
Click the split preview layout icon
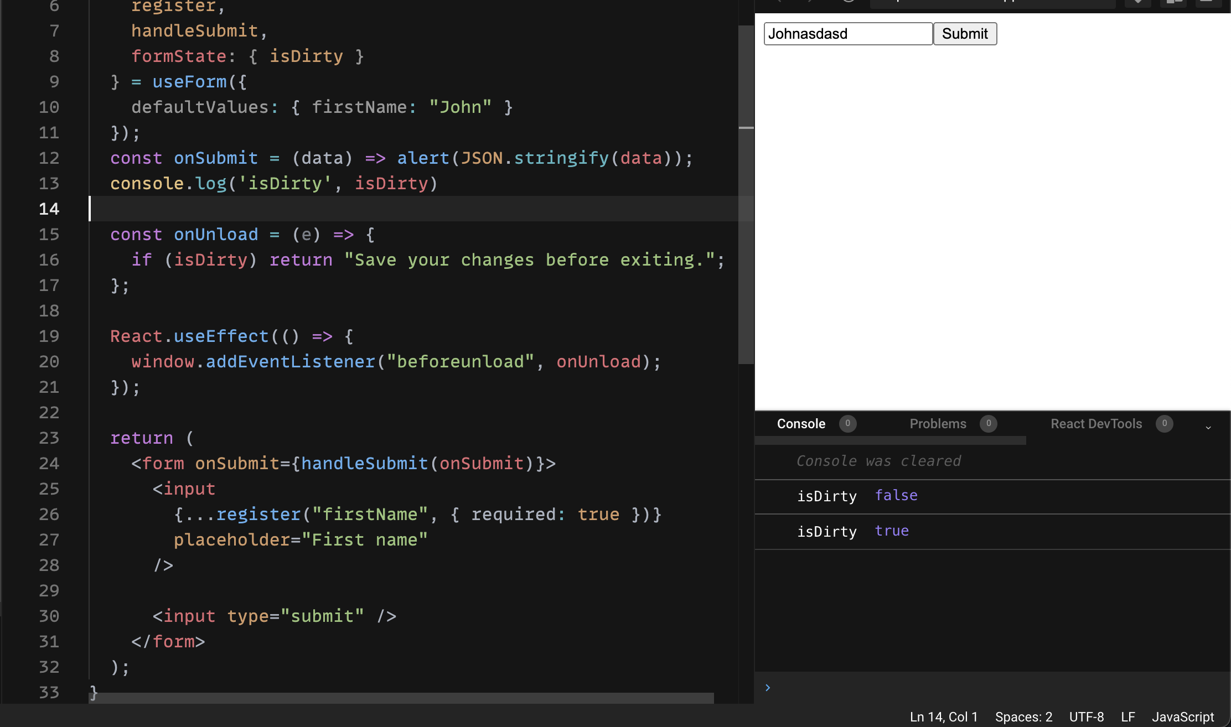[1173, 3]
